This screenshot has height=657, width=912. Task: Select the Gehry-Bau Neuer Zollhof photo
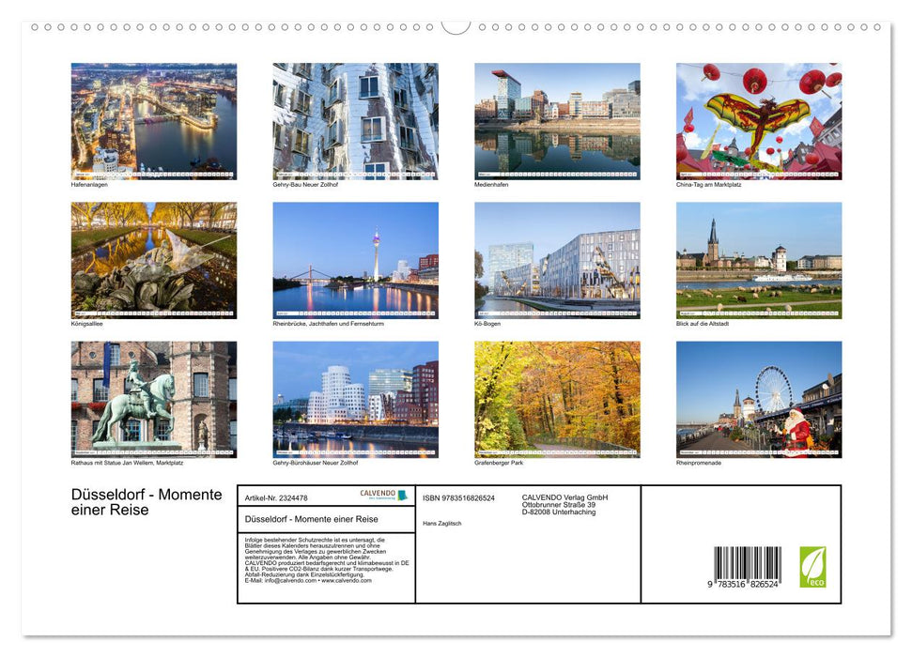click(x=355, y=121)
